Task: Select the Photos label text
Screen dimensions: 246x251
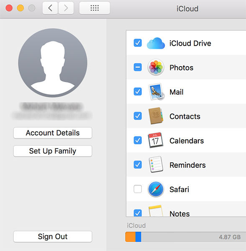Action: (x=181, y=67)
